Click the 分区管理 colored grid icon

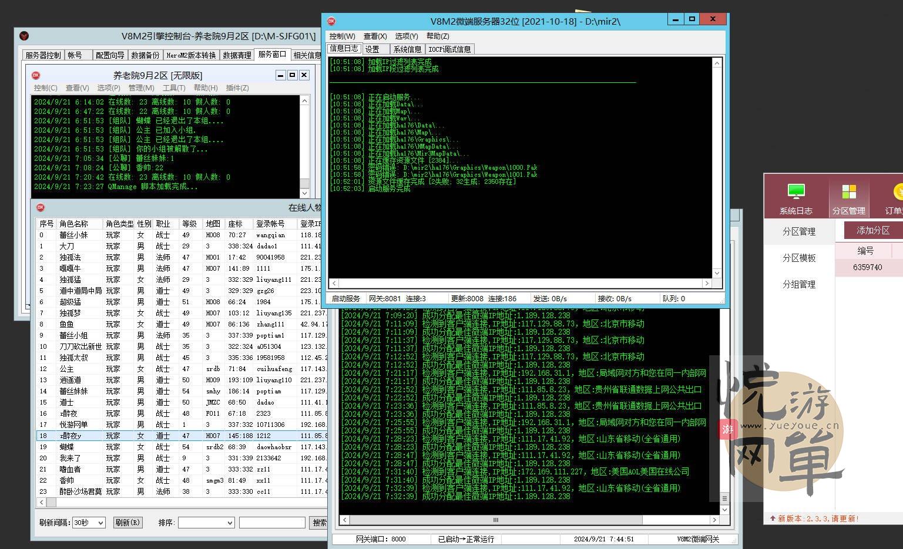848,192
